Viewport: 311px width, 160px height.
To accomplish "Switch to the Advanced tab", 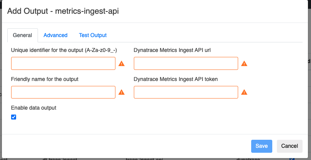I will click(55, 35).
